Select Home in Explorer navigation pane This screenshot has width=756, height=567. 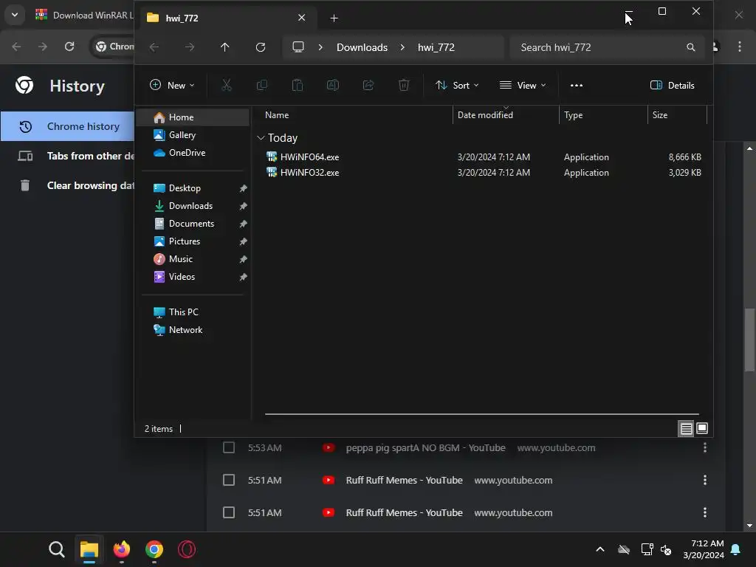click(x=193, y=117)
